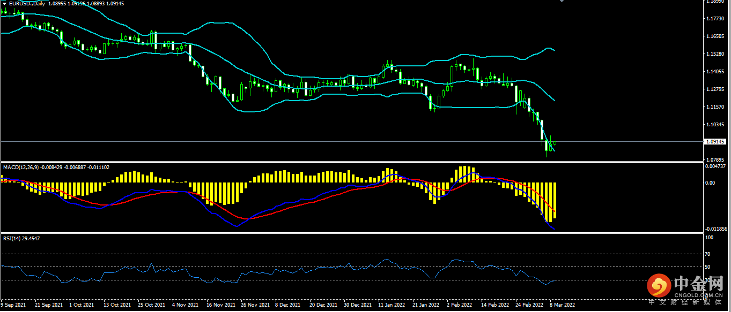The height and width of the screenshot is (312, 731).
Task: Click the 8 Mar 2022 date label
Action: [562, 305]
